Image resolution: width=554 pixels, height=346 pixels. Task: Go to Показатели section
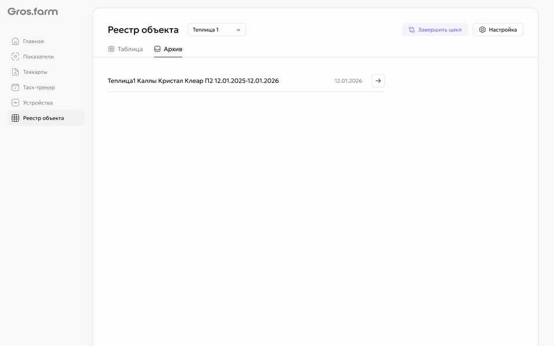coord(46,57)
